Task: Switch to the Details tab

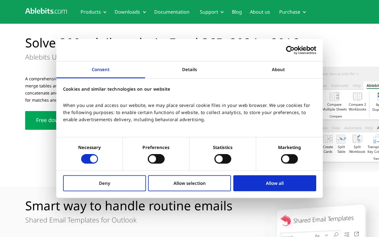Action: [189, 70]
